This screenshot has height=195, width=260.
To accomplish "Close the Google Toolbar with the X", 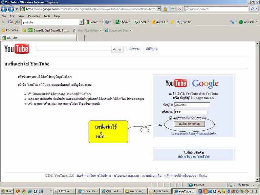I will (3, 22).
